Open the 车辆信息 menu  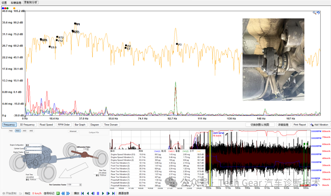(x=16, y=2)
